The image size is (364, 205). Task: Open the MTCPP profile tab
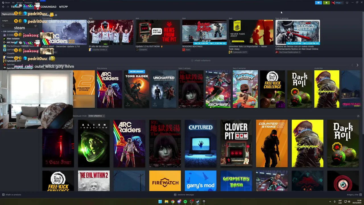click(x=63, y=7)
